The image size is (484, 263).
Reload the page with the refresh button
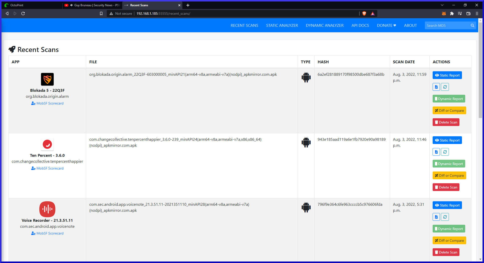[x=23, y=13]
